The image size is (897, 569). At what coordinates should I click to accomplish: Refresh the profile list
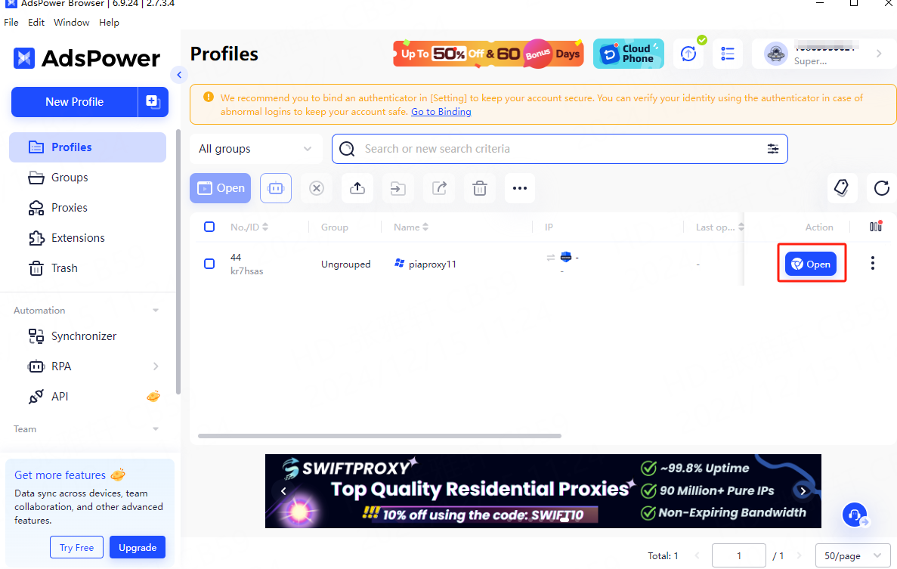coord(881,188)
